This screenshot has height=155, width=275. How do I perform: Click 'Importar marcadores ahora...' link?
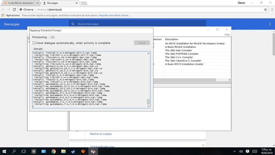(114, 15)
